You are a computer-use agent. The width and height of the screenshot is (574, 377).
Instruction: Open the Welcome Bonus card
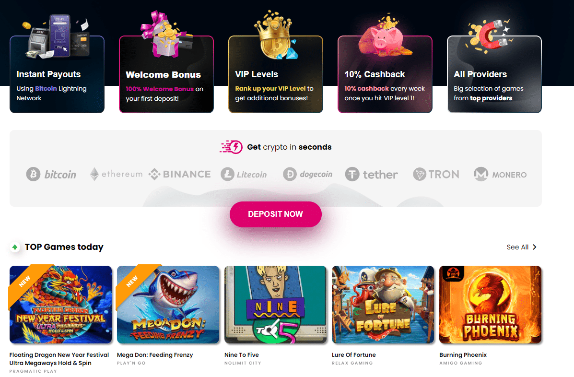click(x=166, y=74)
